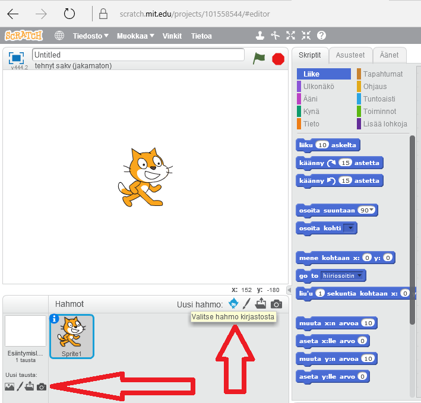The width and height of the screenshot is (421, 403).
Task: Open direction dropdown in osoita suuntaan block
Action: [372, 210]
